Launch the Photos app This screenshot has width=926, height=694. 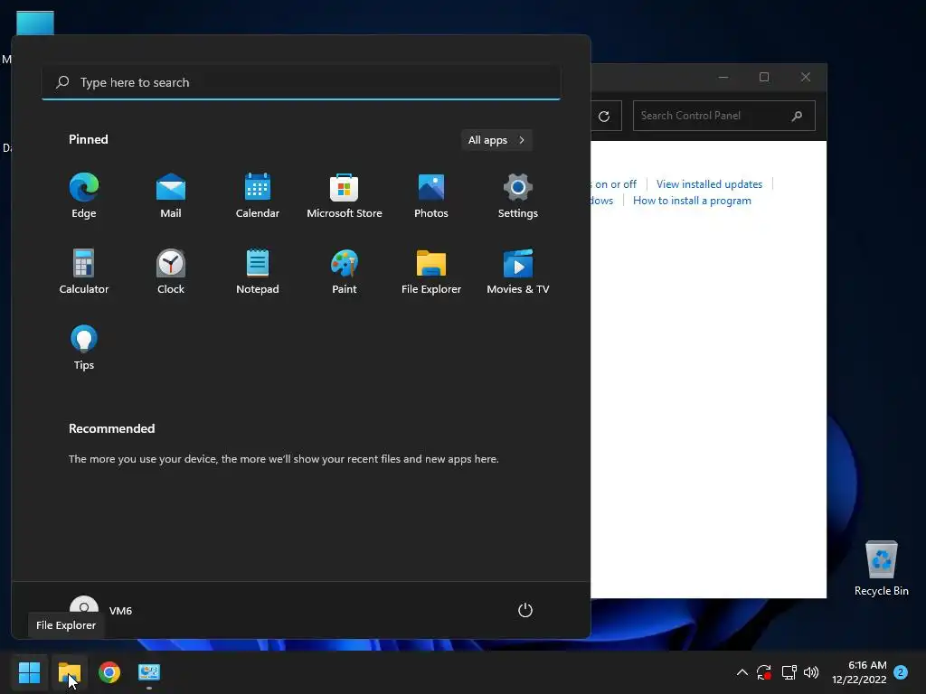click(431, 196)
